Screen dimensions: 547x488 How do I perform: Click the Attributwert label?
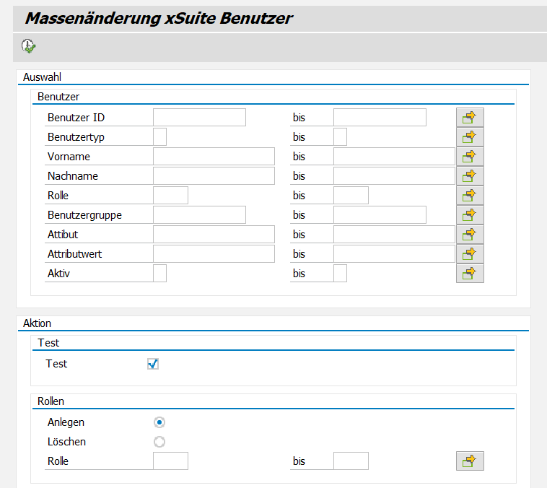74,254
